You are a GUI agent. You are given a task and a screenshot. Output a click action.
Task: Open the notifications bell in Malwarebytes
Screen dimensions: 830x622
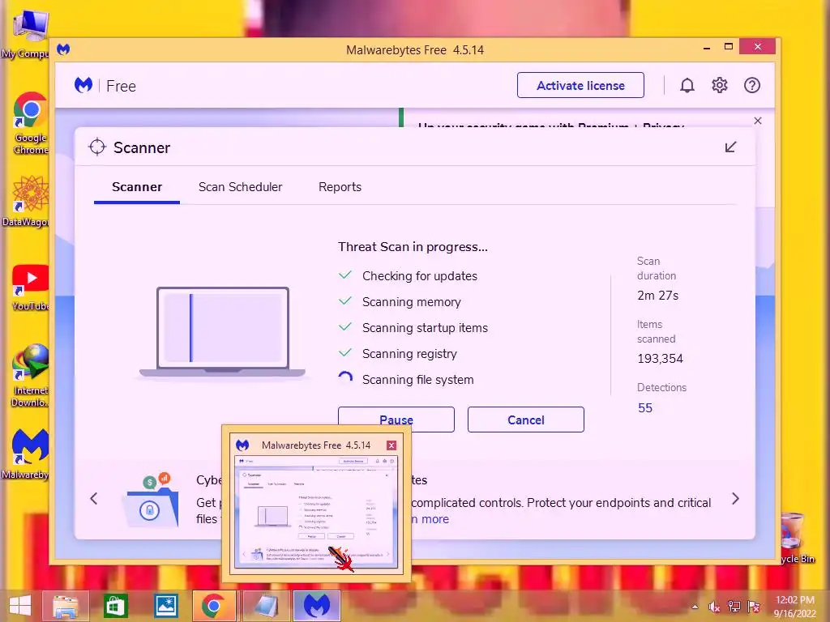click(687, 85)
